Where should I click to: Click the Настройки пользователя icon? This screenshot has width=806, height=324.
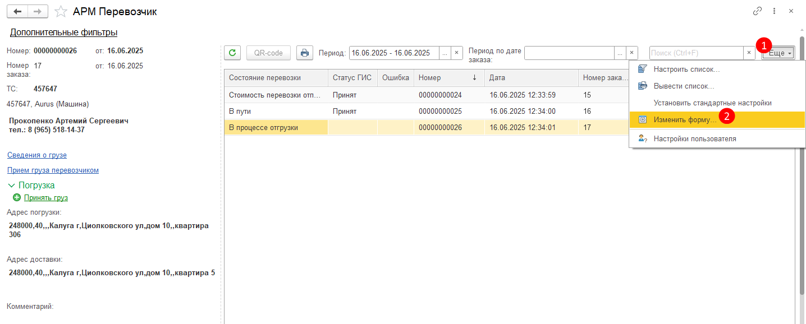pos(643,138)
